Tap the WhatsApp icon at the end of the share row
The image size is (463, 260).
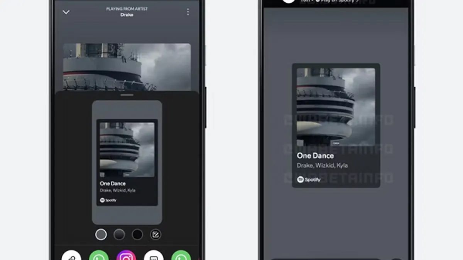pos(181,255)
